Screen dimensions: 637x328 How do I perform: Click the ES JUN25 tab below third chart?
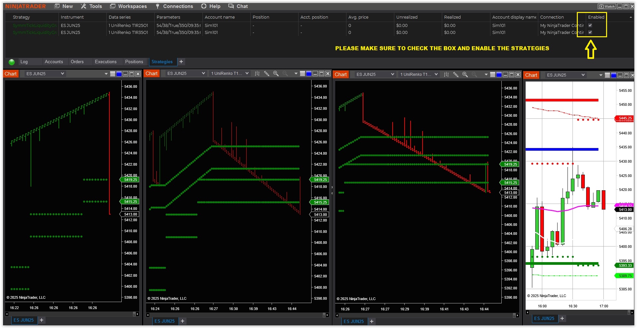(x=354, y=321)
